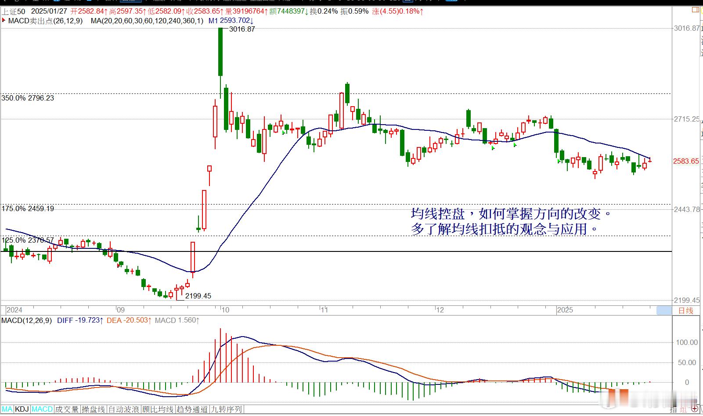Click the blue annotation text 均线控盘
This screenshot has height=416, width=703.
click(x=438, y=214)
